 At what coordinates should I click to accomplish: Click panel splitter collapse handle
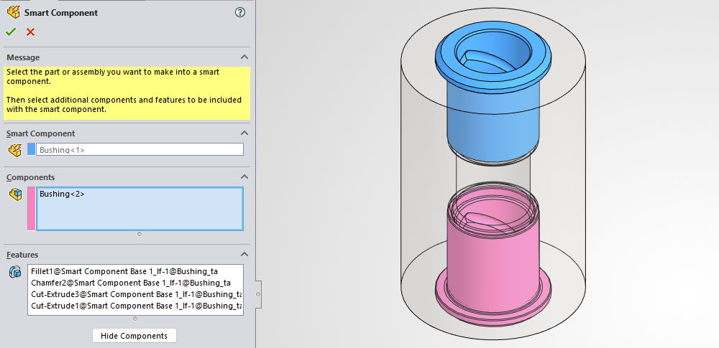[x=259, y=294]
